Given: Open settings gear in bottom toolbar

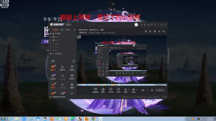Looking at the screenshot, I should [152, 90].
